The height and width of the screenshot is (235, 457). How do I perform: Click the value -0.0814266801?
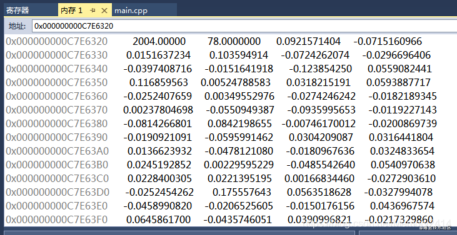click(x=158, y=123)
